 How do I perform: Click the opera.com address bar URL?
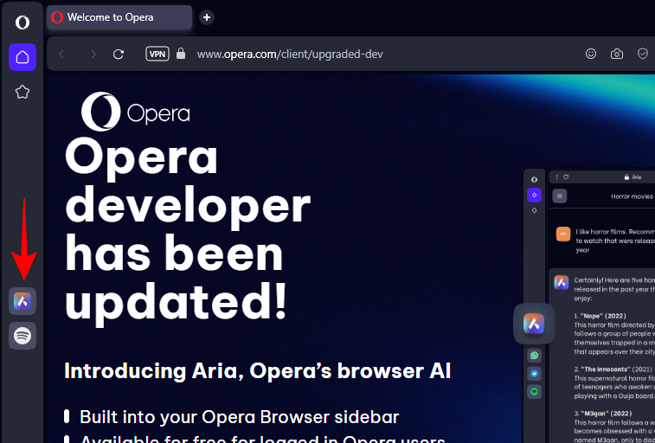(290, 54)
